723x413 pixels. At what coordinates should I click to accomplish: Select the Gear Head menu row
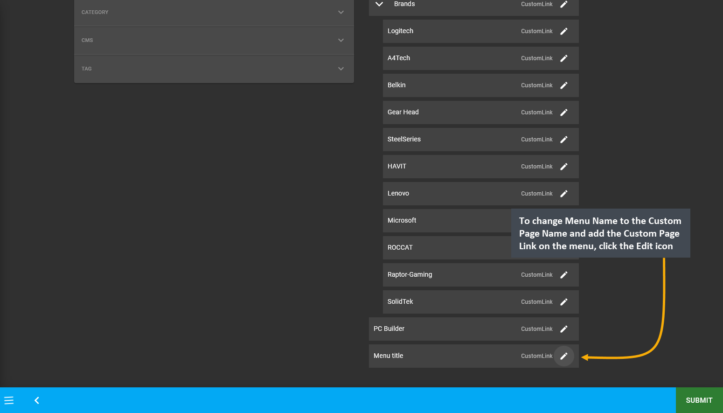481,112
